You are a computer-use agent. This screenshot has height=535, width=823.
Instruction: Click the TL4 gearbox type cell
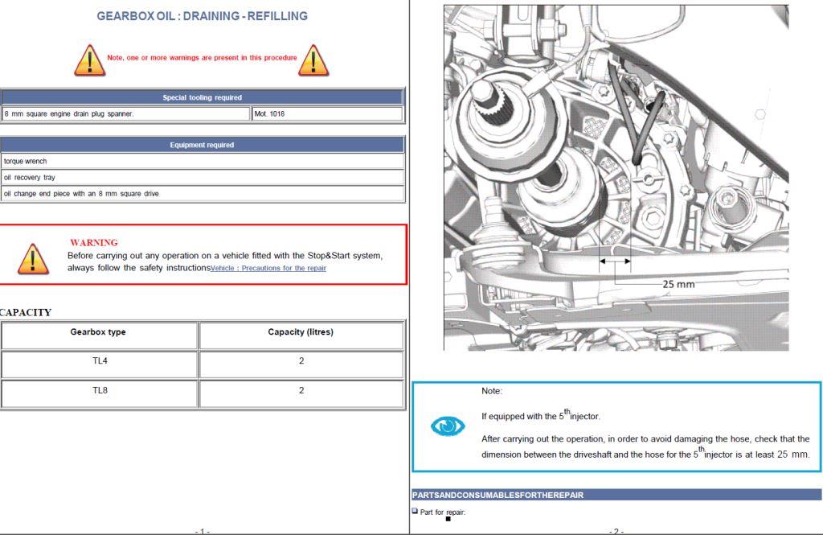click(x=99, y=361)
